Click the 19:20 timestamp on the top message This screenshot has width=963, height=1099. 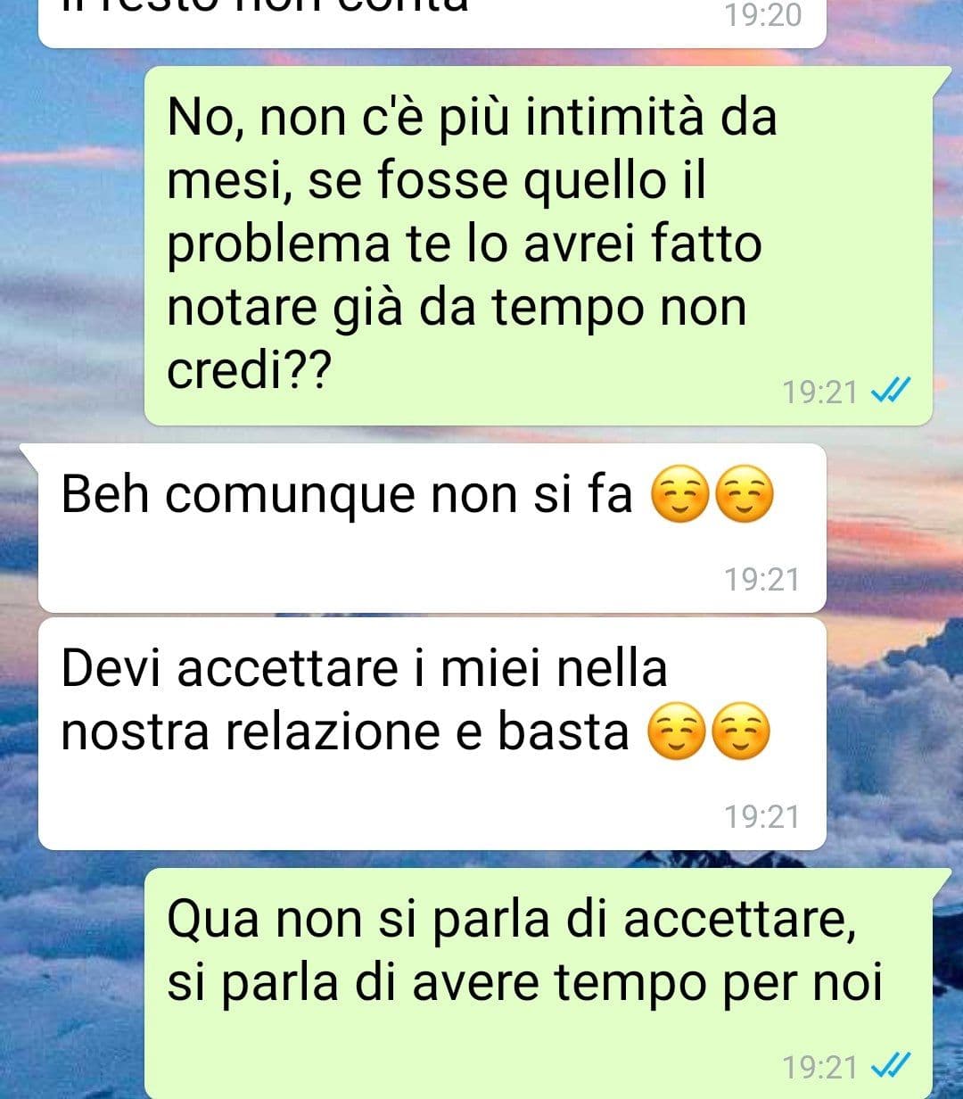click(762, 15)
